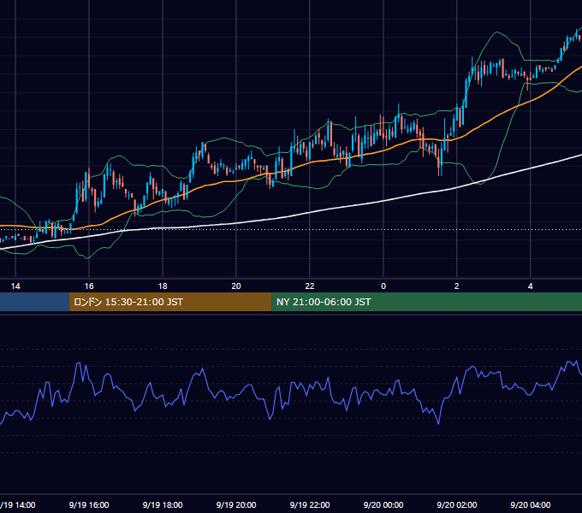
Task: Click the 9/19 20:00 date label
Action: pyautogui.click(x=236, y=504)
